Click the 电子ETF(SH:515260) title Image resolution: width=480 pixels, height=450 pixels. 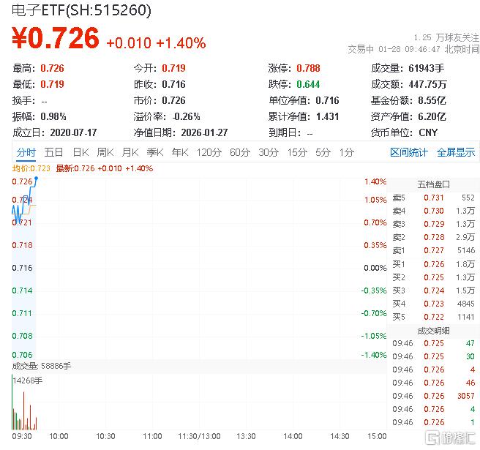pos(81,10)
